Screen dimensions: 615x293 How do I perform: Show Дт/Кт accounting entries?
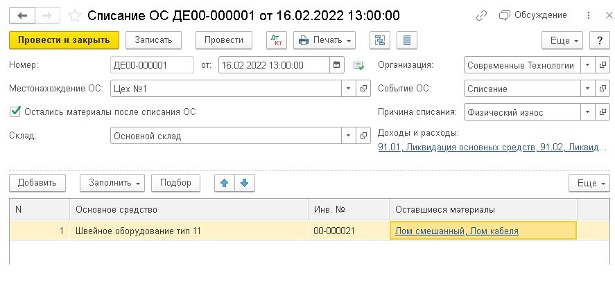[276, 40]
